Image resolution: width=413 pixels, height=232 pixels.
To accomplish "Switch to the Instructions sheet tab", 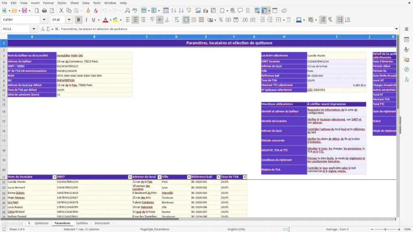I will [x=102, y=223].
